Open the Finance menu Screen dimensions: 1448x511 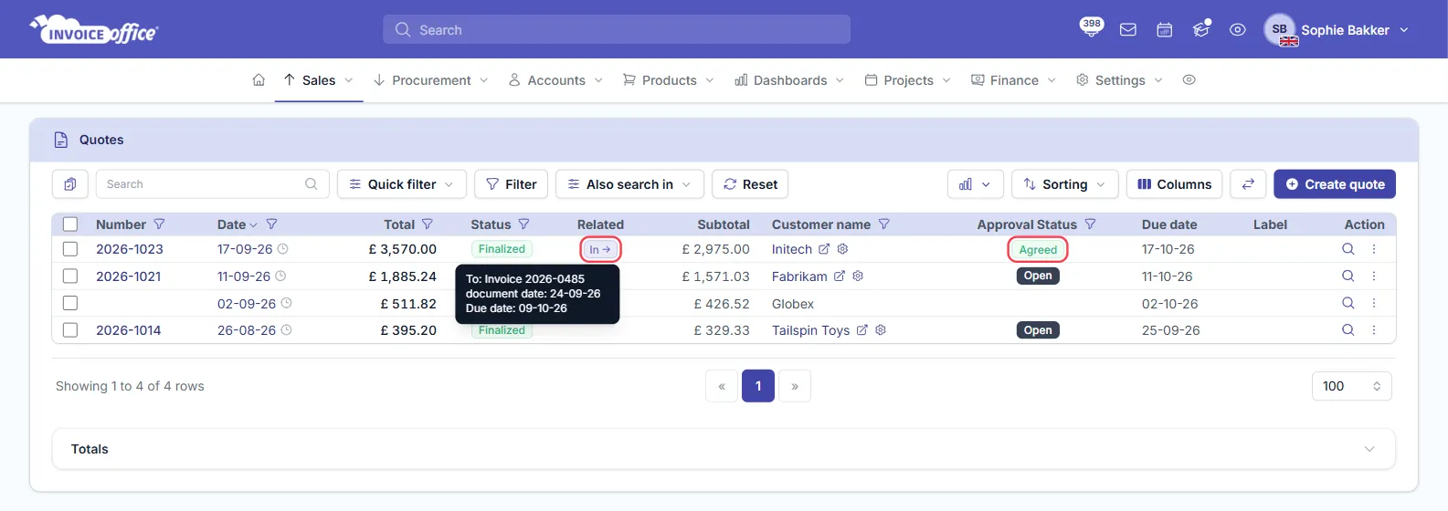tap(1014, 80)
